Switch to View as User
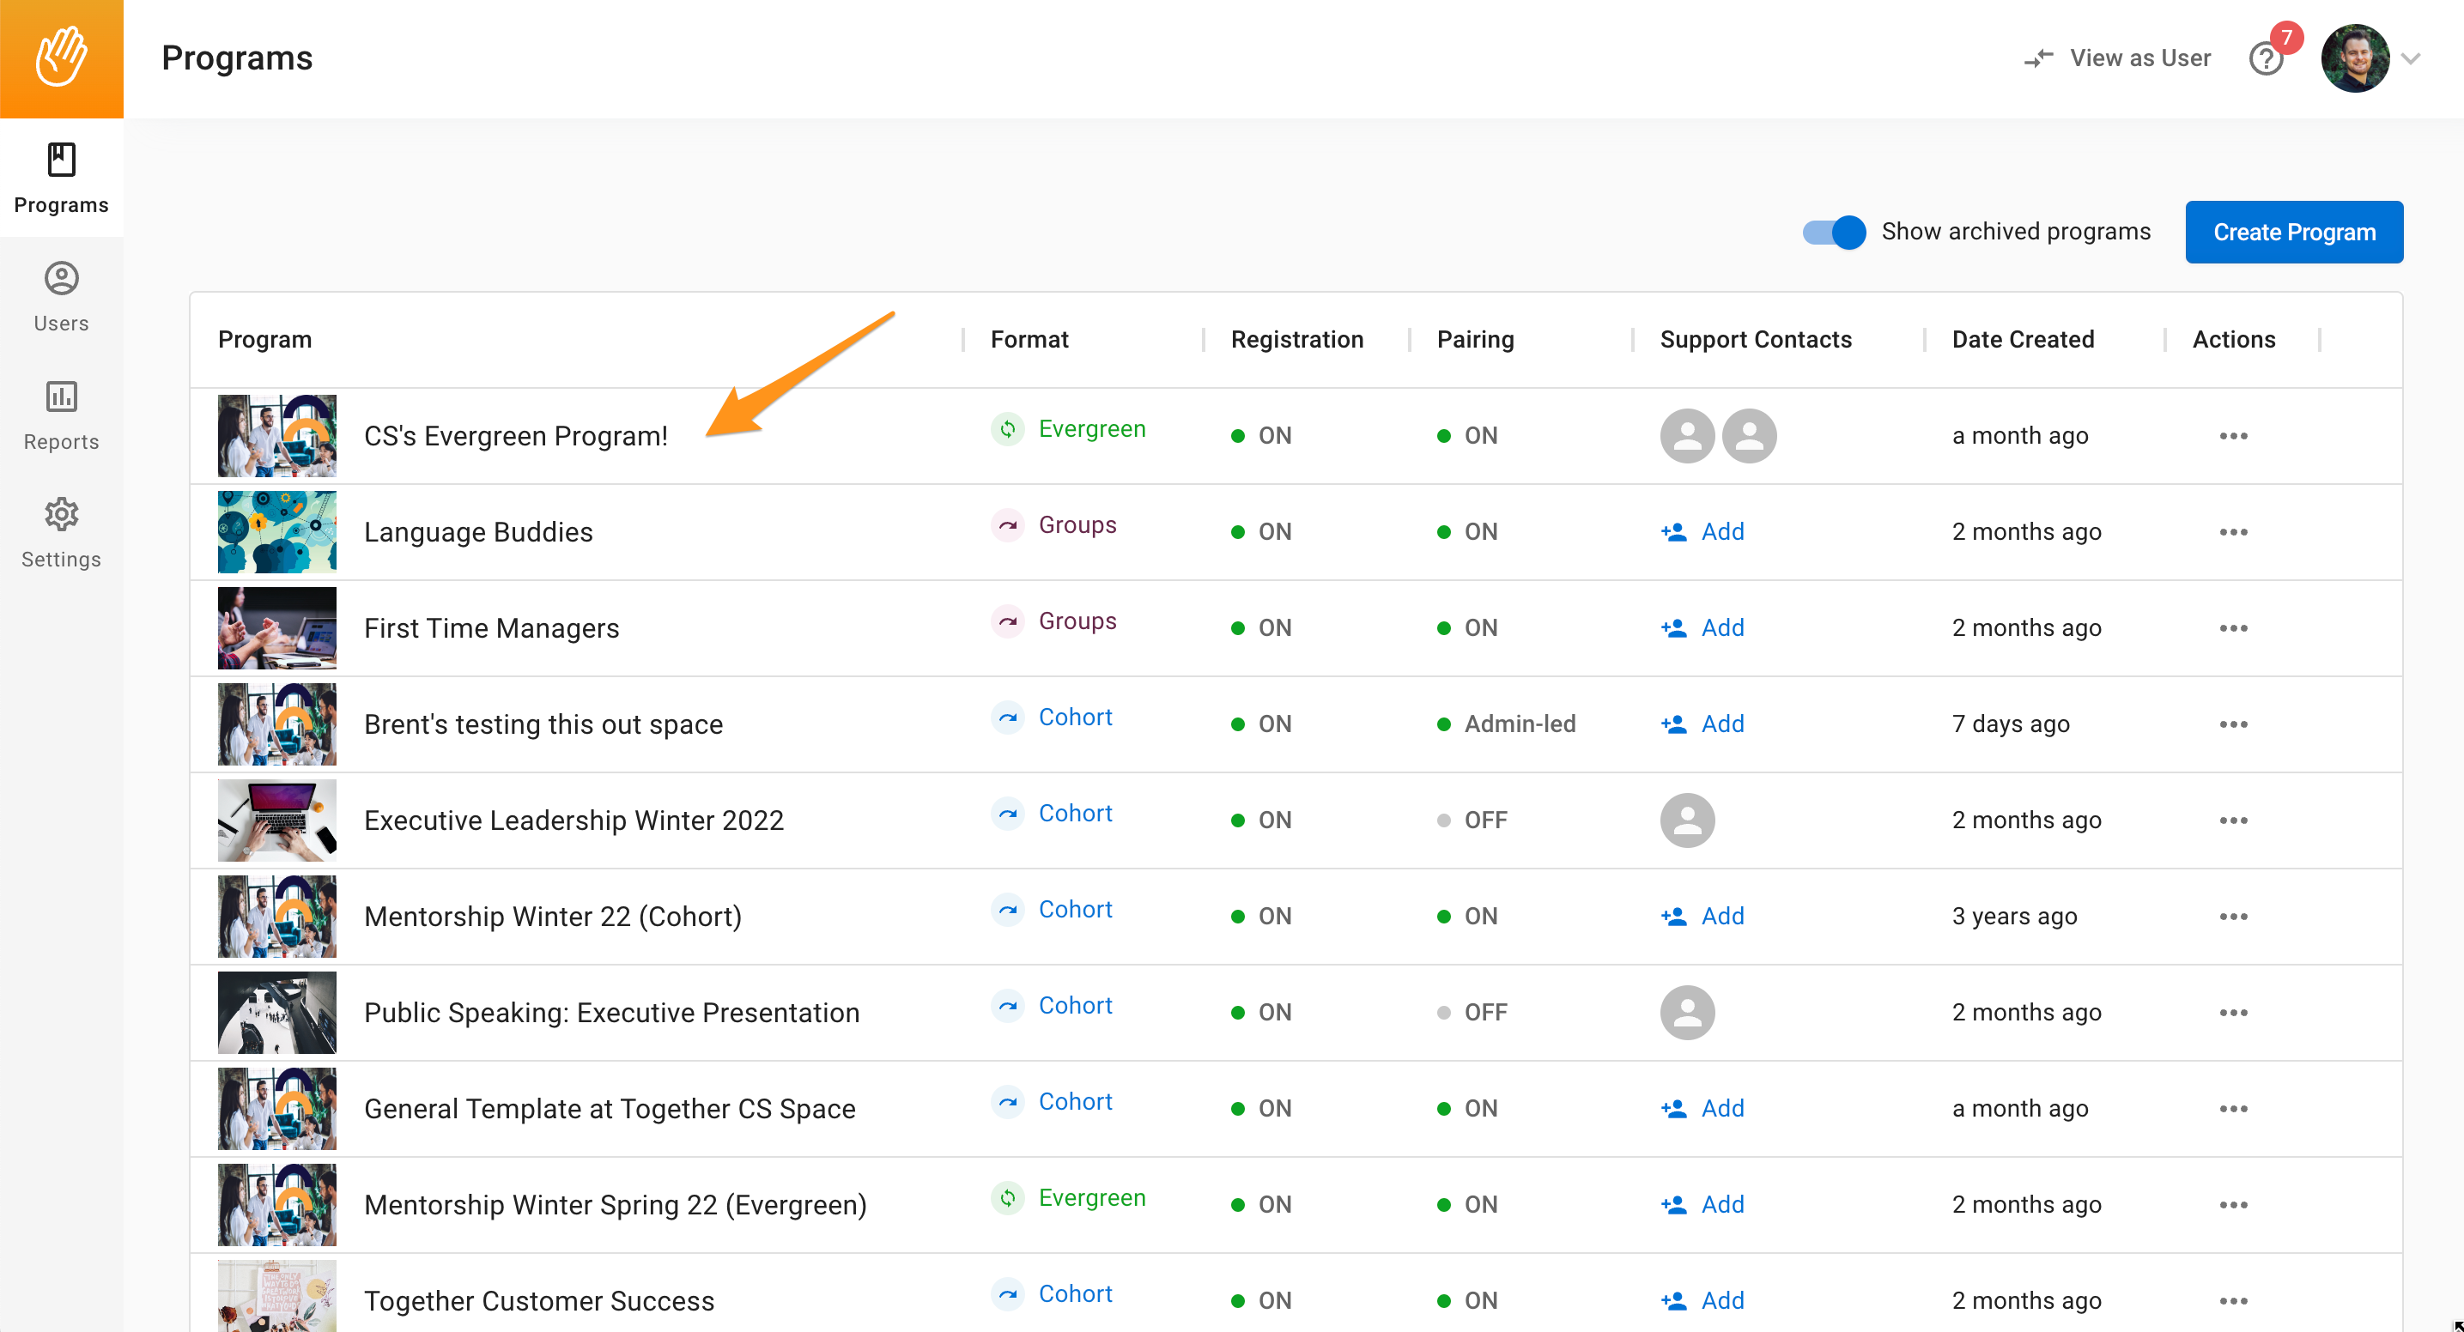The height and width of the screenshot is (1332, 2464). pos(2117,58)
